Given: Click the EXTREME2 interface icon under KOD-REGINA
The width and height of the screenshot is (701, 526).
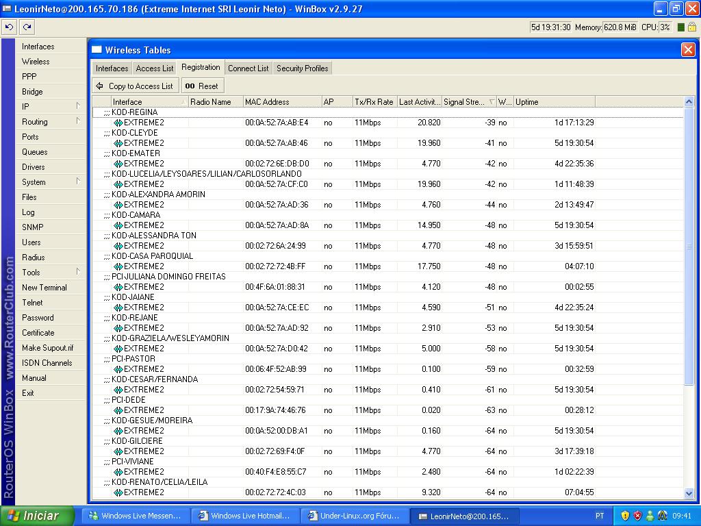Looking at the screenshot, I should pyautogui.click(x=118, y=123).
